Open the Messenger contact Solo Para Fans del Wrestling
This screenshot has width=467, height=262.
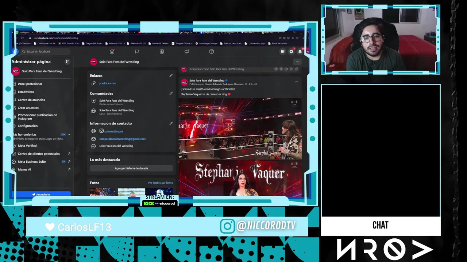tap(116, 146)
